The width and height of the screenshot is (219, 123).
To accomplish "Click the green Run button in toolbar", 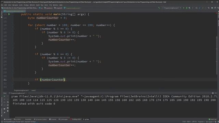I will tap(183, 8).
